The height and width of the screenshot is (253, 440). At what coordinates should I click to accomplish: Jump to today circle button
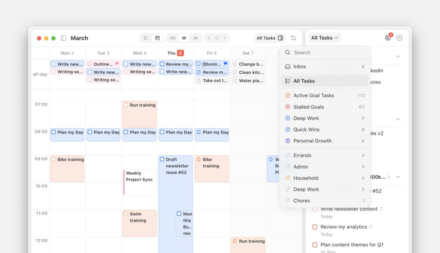pos(217,38)
